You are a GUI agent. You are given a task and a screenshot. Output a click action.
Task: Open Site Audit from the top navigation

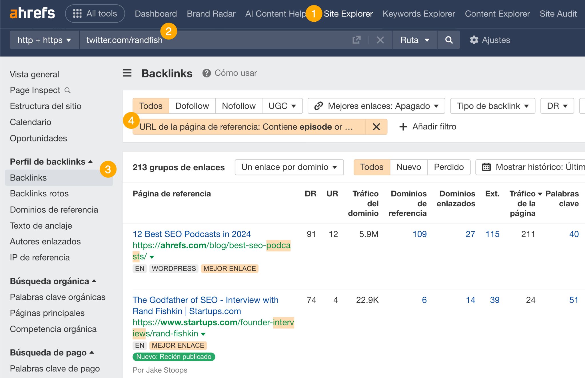coord(558,13)
